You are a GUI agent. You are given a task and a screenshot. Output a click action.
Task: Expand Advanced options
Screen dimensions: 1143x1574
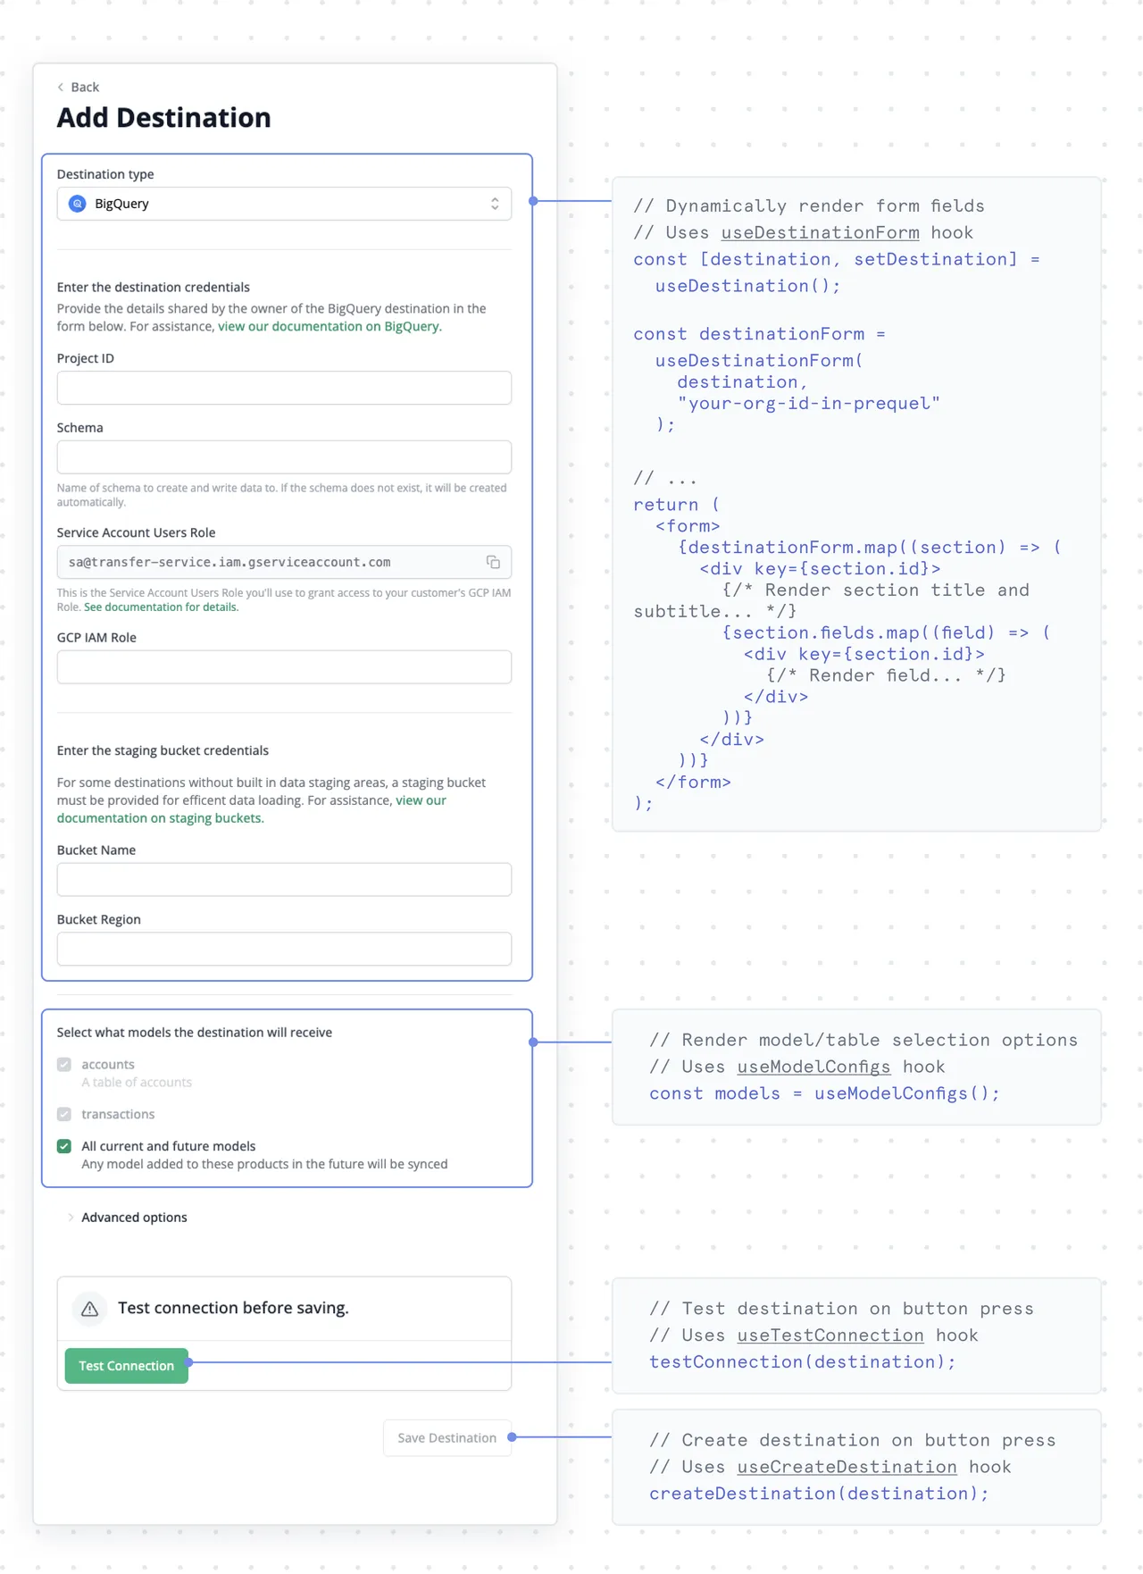[134, 1218]
